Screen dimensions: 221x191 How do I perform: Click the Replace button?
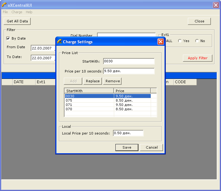coord(93,81)
